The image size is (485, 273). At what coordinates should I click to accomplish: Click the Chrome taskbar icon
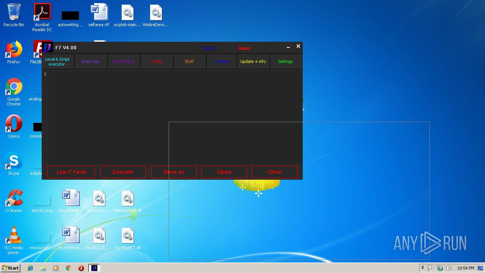click(x=69, y=268)
